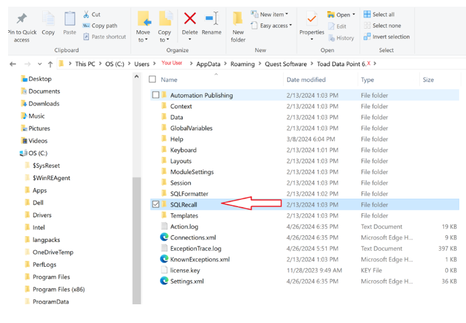Toggle the select-all checkbox in header
The height and width of the screenshot is (323, 466).
point(153,80)
